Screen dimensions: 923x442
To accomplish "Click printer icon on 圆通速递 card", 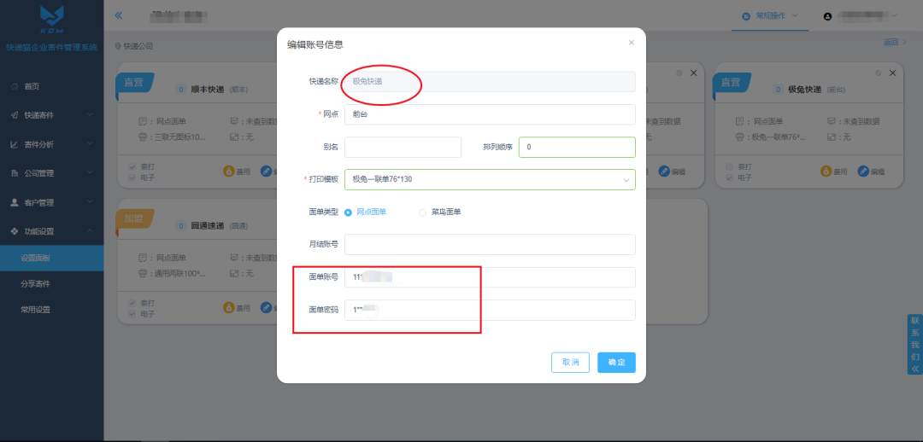I will pos(142,273).
